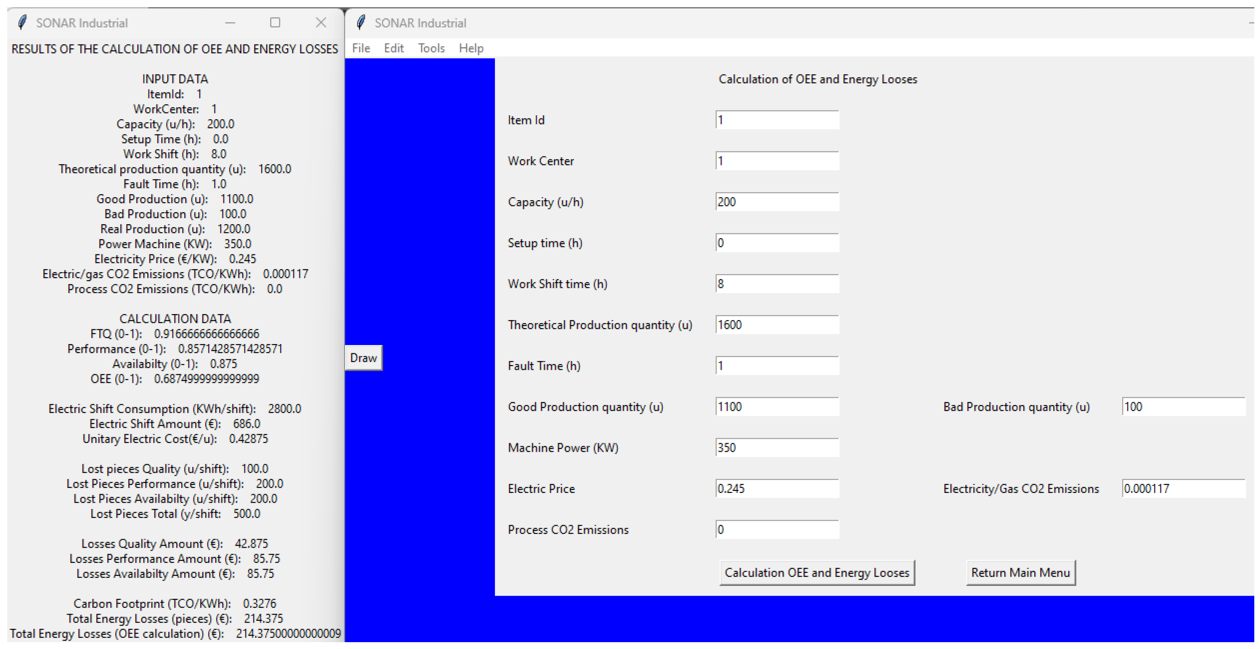Click the Process CO2 Emissions field
This screenshot has height=649, width=1260.
pyautogui.click(x=777, y=529)
